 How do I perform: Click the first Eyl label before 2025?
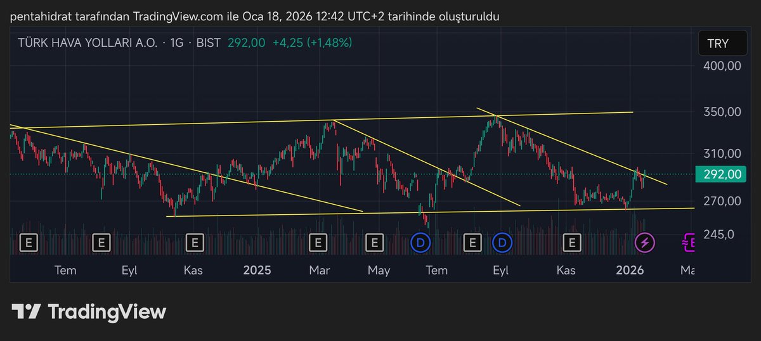tap(130, 270)
